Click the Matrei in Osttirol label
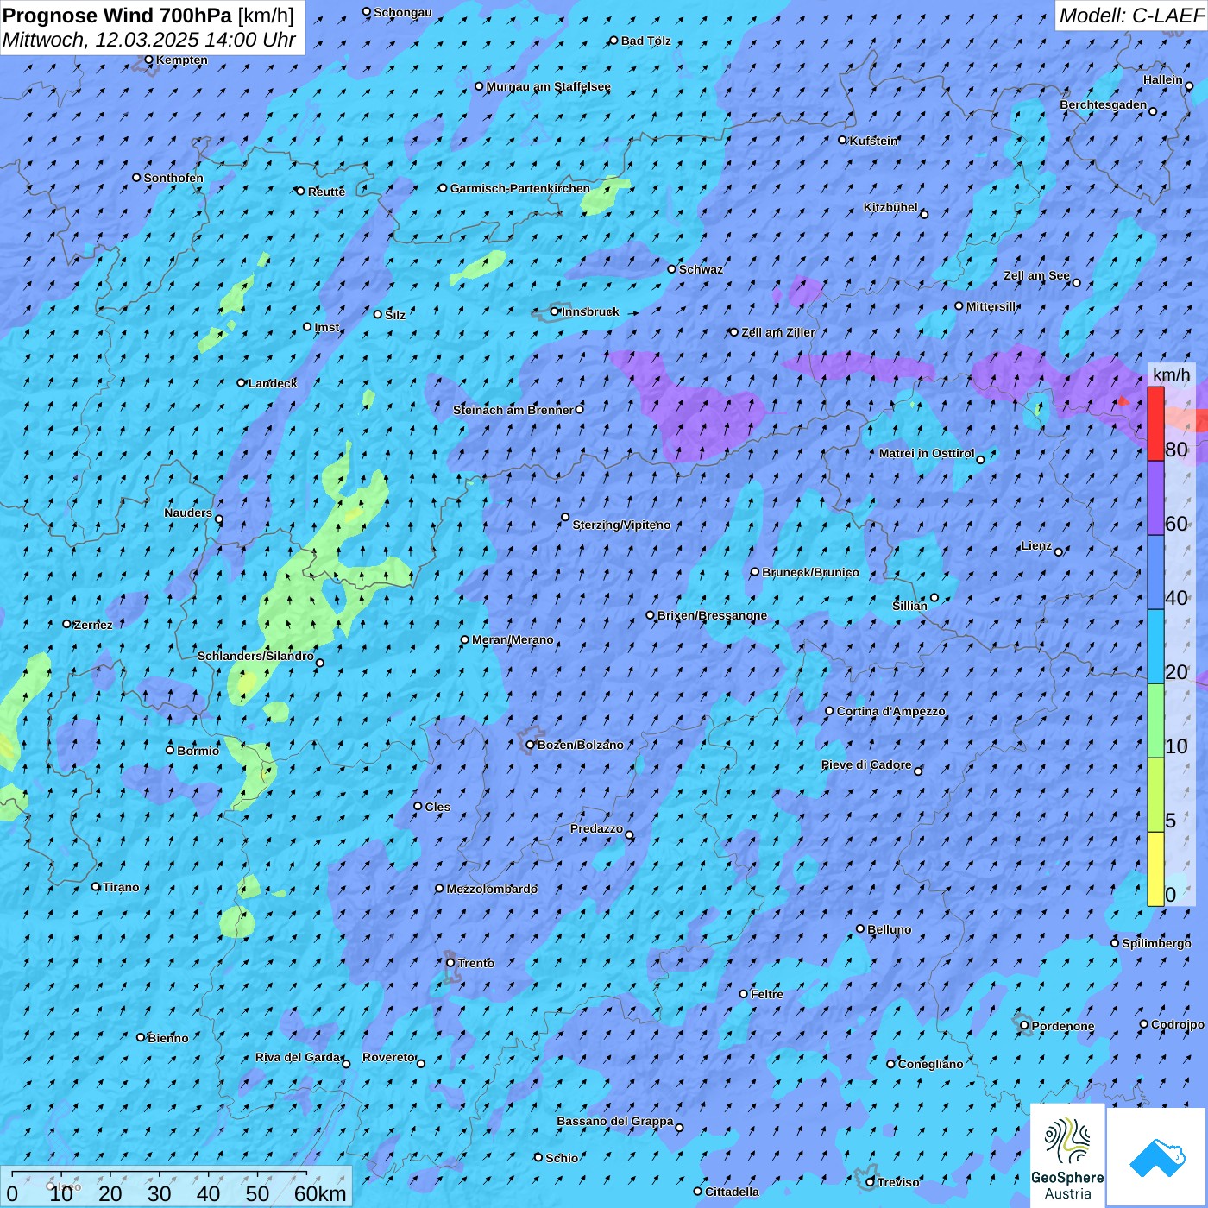Viewport: 1208px width, 1208px height. pyautogui.click(x=927, y=453)
